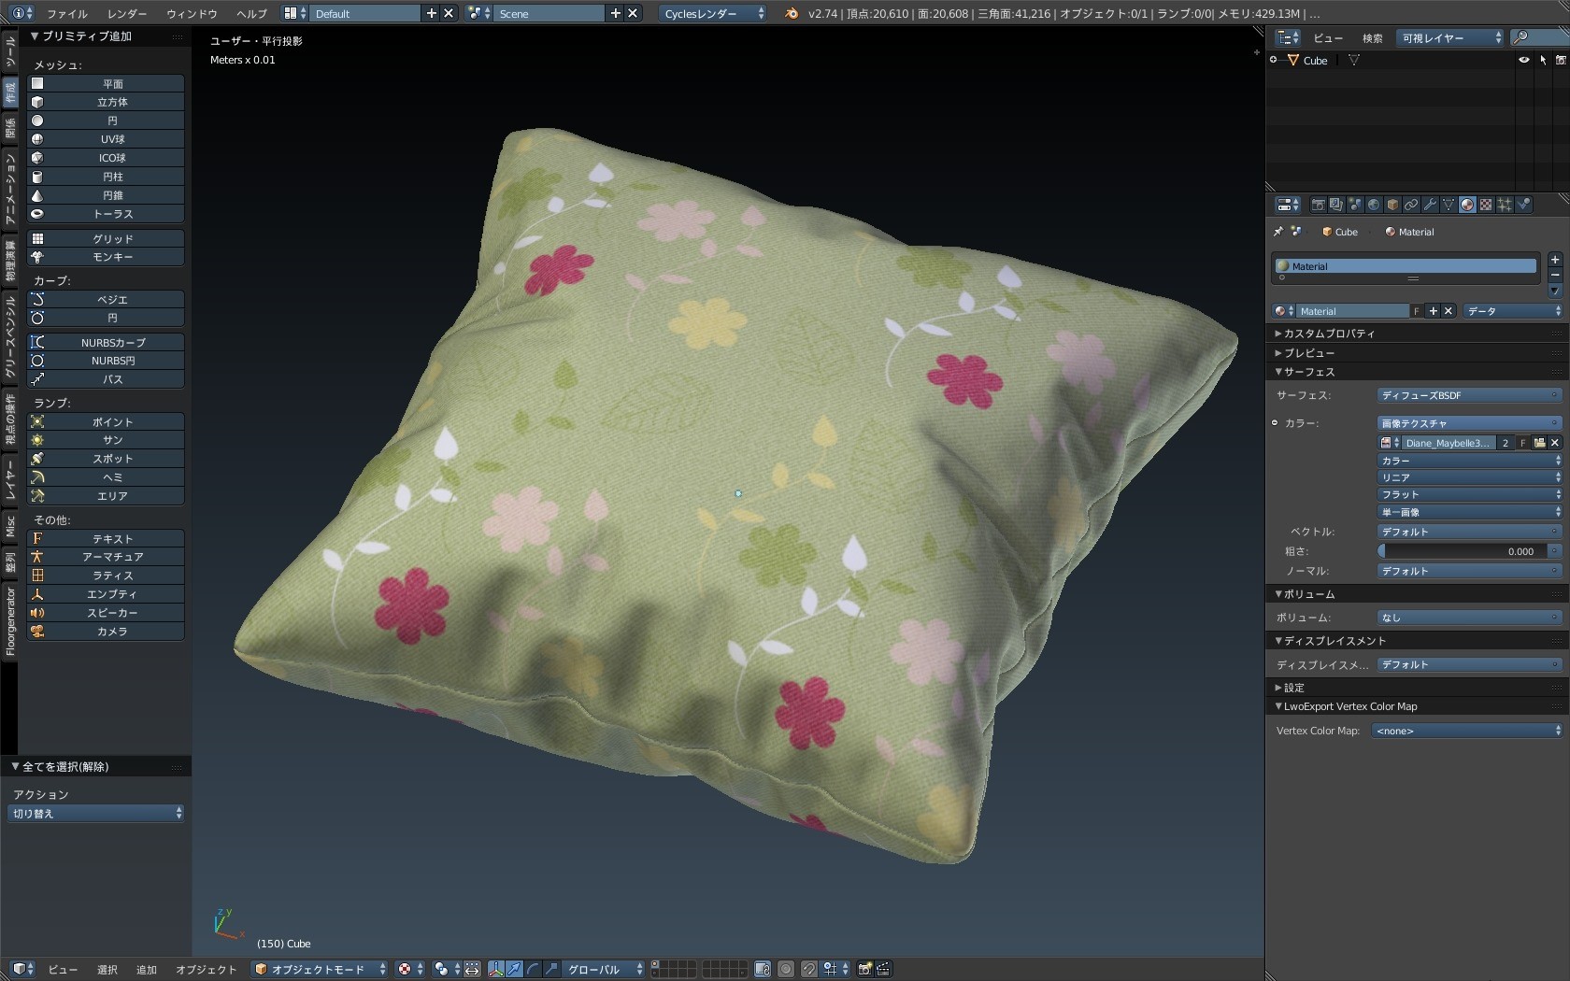Open the ビュー menu in the 3D view
Image resolution: width=1570 pixels, height=981 pixels.
point(62,969)
